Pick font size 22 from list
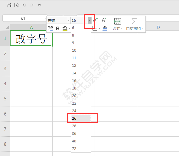This screenshot has height=156, width=179. click(x=81, y=103)
